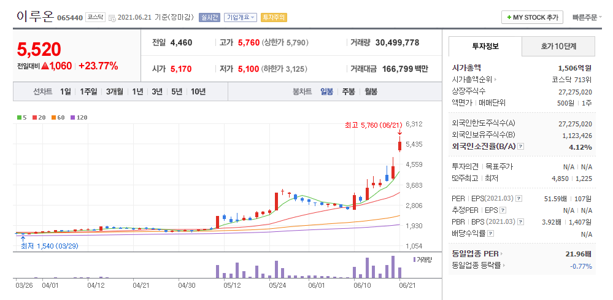This screenshot has width=613, height=300.
Task: Select the 5년 line chart period
Action: click(177, 92)
